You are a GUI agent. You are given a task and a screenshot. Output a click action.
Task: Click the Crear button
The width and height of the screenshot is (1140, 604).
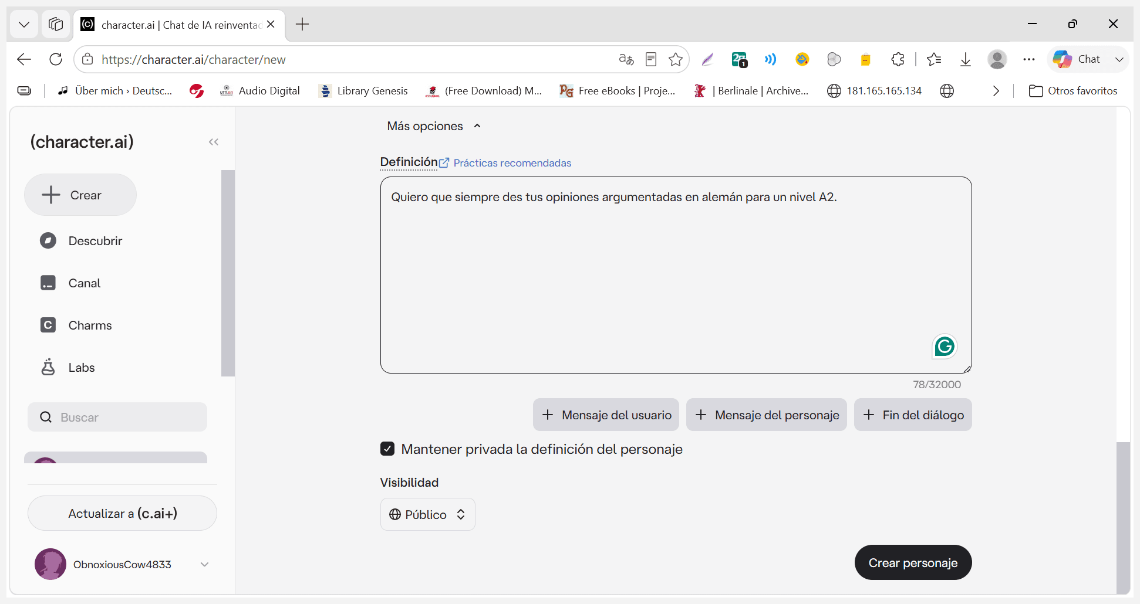click(80, 195)
